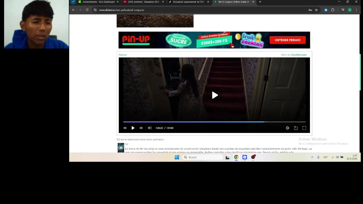Open the player settings gear

click(288, 128)
